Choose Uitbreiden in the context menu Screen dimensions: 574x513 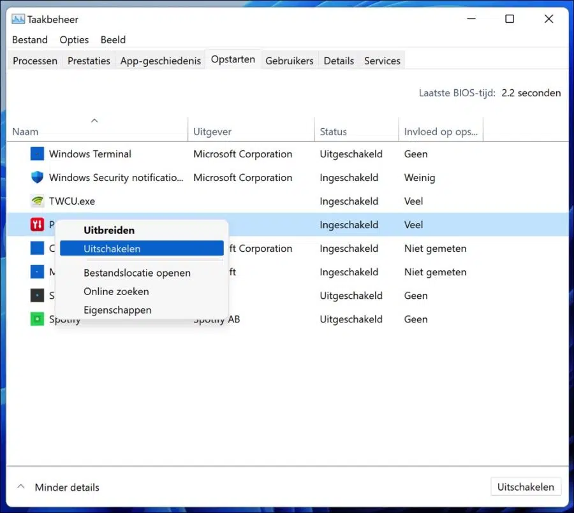pyautogui.click(x=142, y=230)
